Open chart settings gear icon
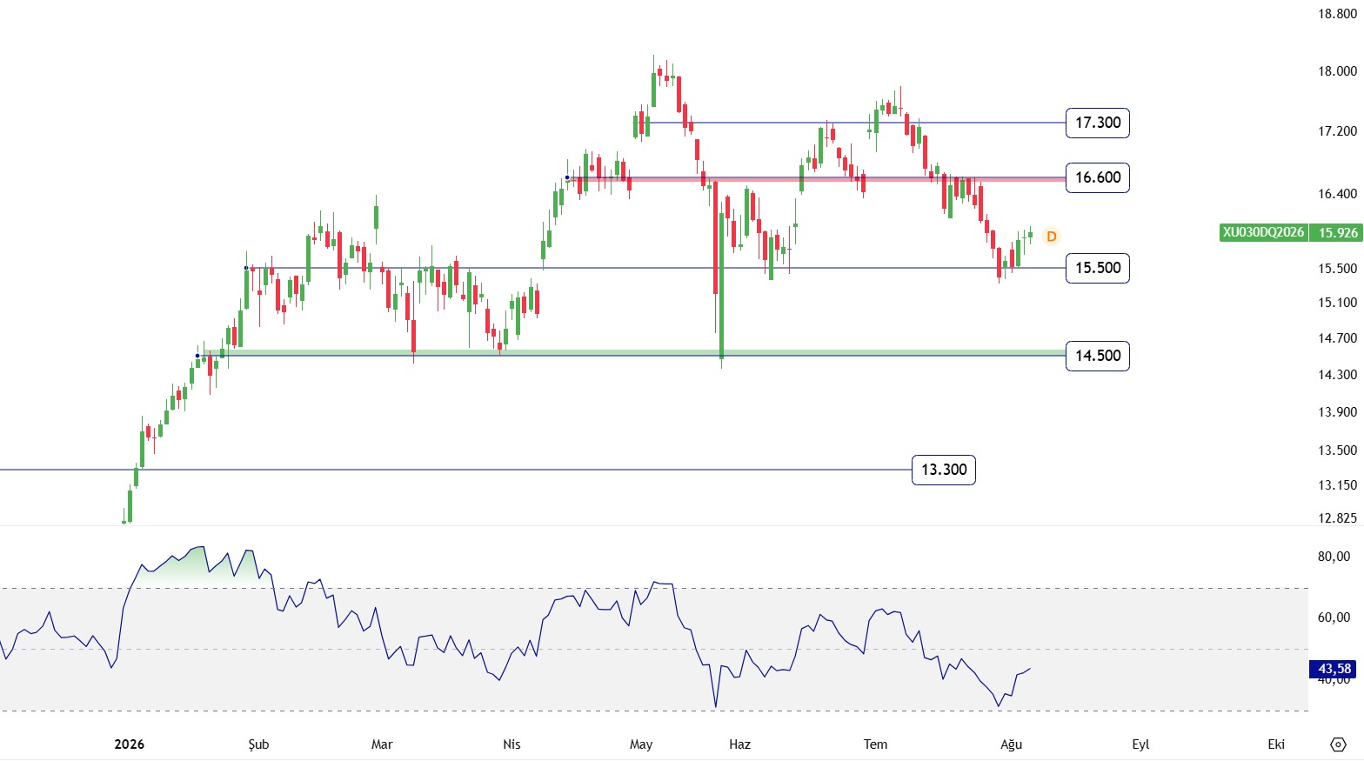Screen dimensions: 1364x761 (1338, 744)
